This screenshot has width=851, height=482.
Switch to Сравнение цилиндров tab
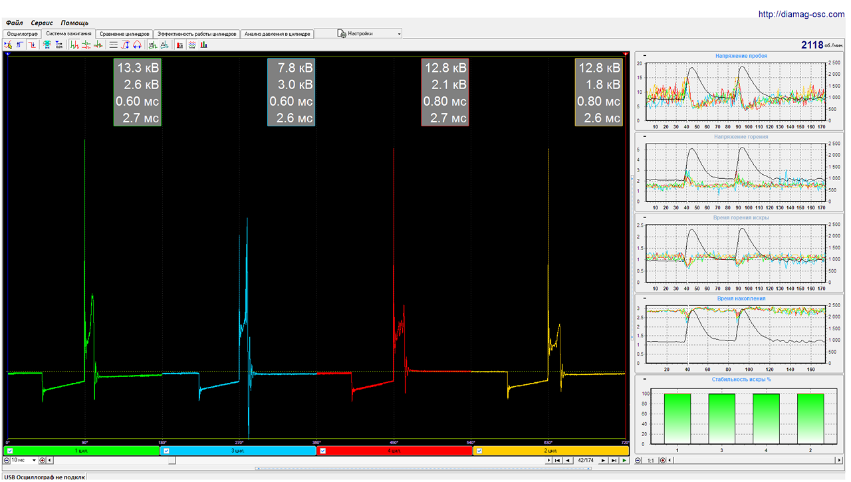coord(124,33)
